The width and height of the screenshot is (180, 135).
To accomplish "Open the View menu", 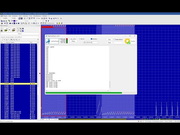I will [x=20, y=16].
